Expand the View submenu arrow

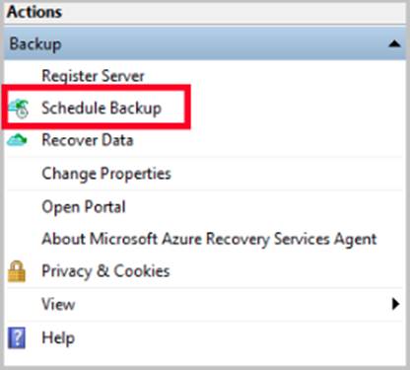395,304
